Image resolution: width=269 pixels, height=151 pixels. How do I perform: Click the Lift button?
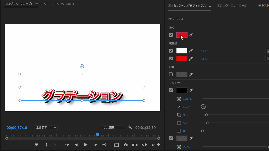point(135,145)
